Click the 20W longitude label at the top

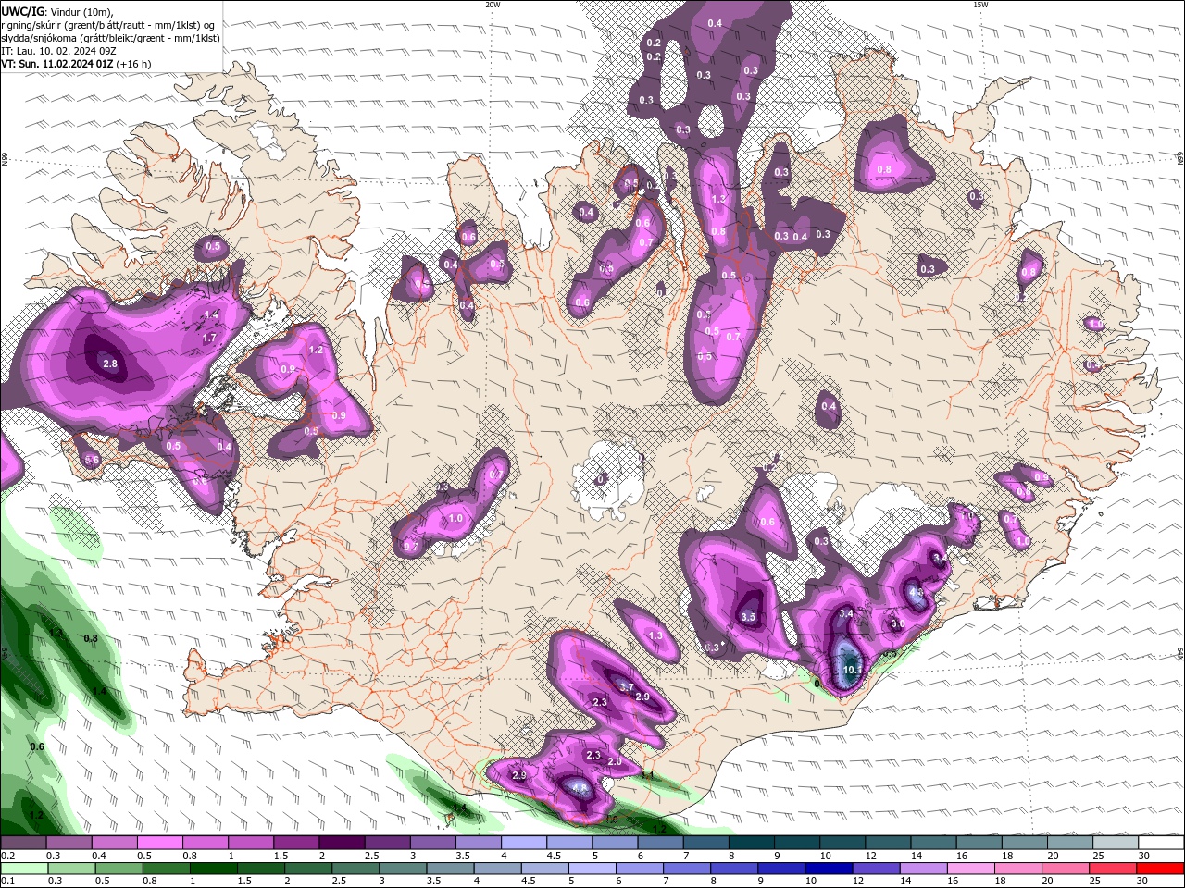click(x=493, y=5)
